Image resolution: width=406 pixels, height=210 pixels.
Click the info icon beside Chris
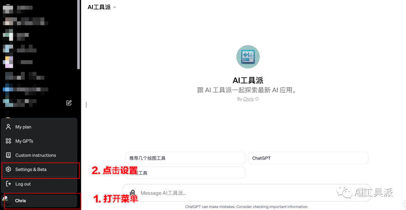pos(257,99)
